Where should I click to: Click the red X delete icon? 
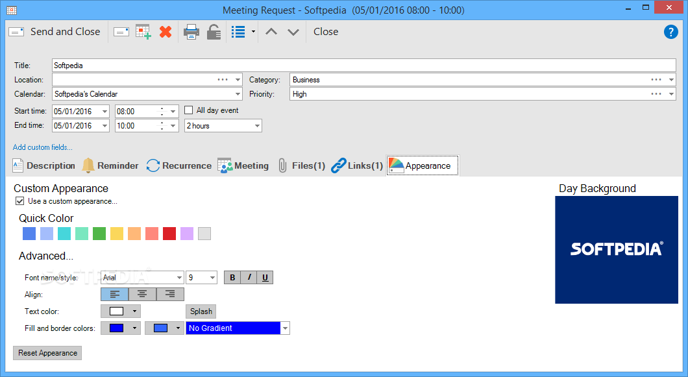(x=166, y=32)
